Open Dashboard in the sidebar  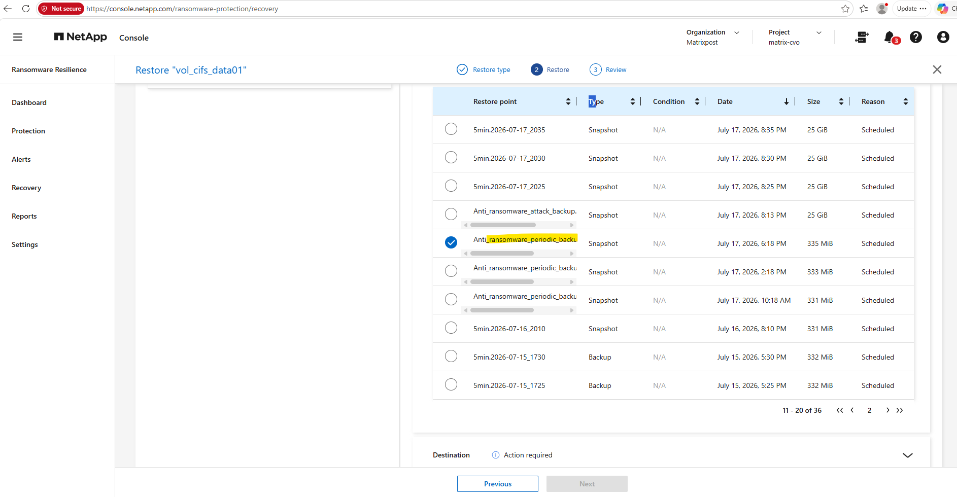click(29, 102)
